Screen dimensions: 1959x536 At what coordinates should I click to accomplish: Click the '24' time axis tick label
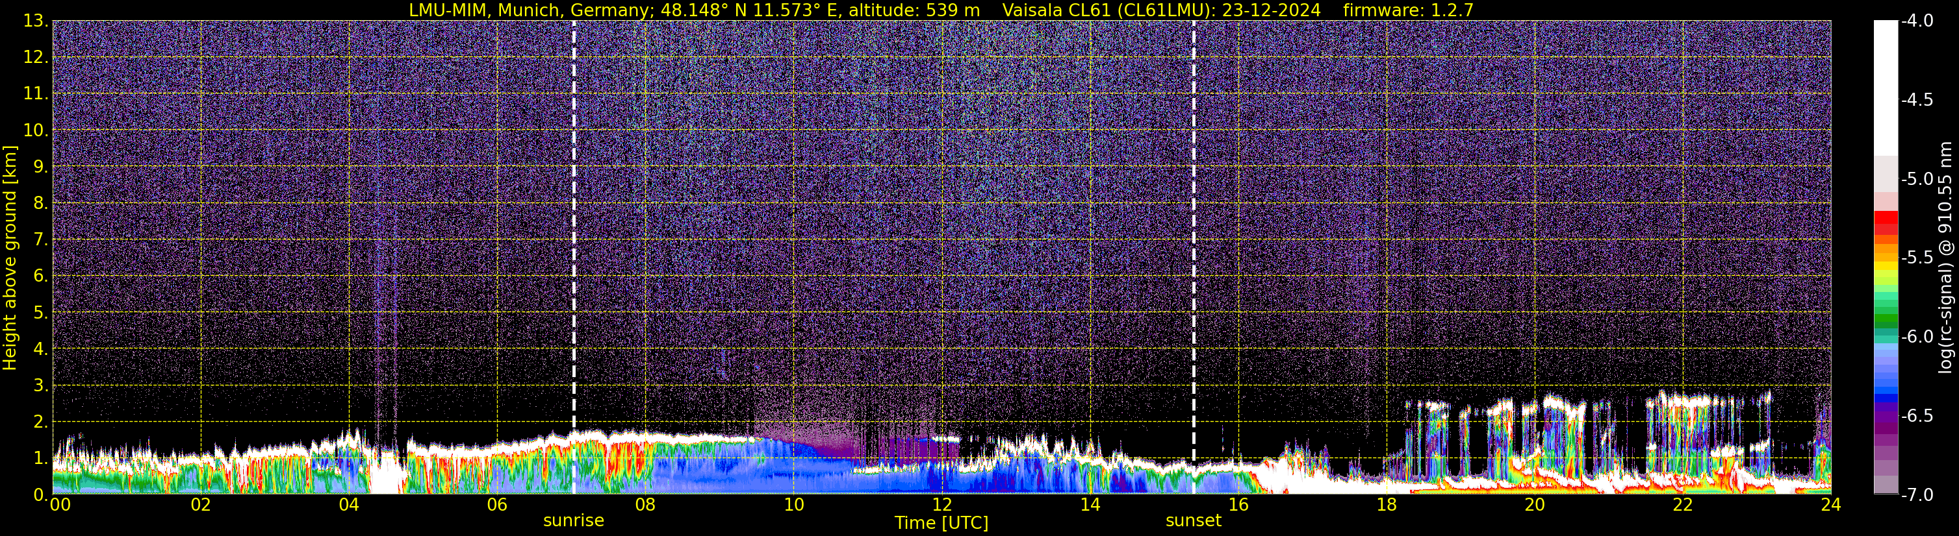coord(1831,505)
